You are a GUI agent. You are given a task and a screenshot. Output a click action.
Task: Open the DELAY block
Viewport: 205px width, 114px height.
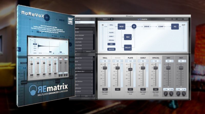(128, 48)
